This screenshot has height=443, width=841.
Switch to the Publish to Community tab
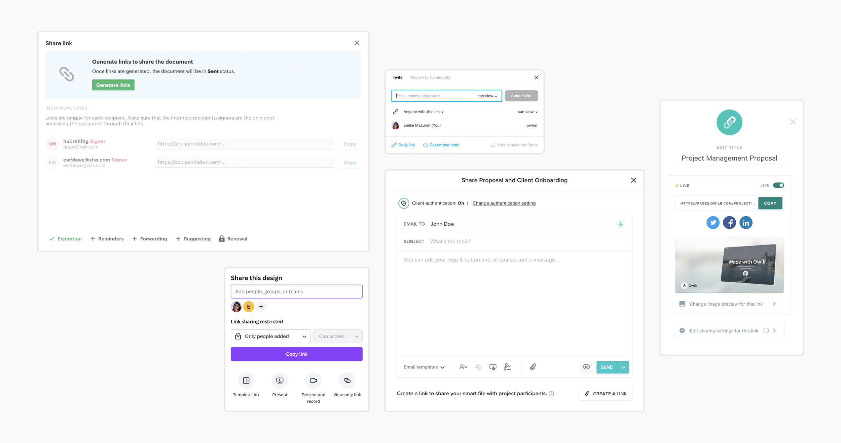coord(430,78)
